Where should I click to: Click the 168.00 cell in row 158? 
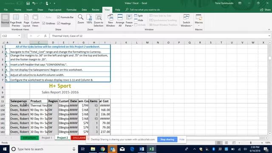[105, 110]
